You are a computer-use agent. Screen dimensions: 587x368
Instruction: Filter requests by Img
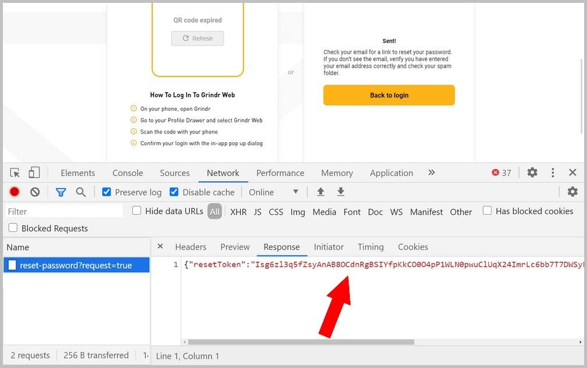coord(298,212)
